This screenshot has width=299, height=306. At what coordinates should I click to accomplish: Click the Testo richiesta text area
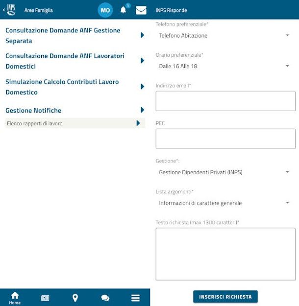coord(225,254)
